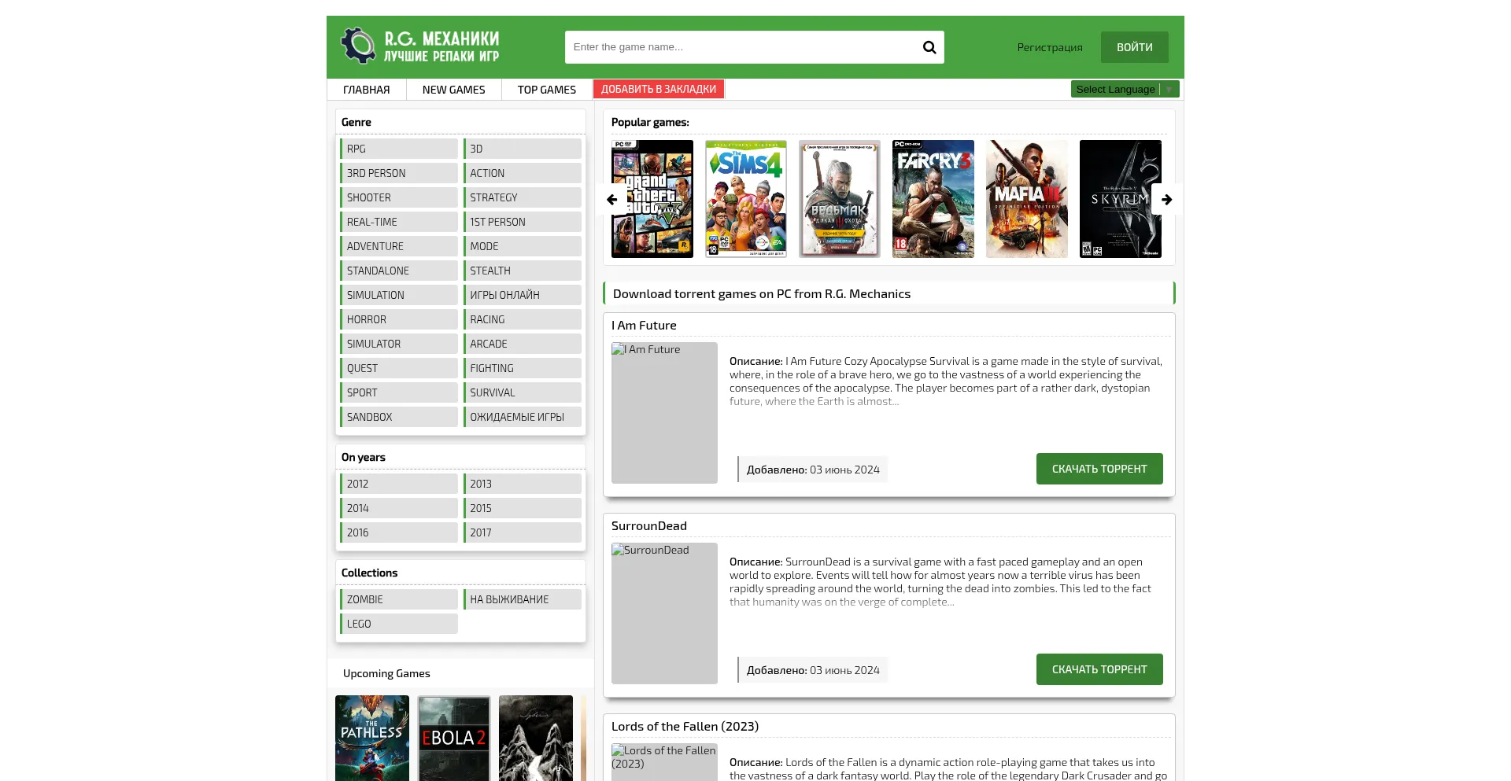
Task: Select the Far Cry 3 cover
Action: click(933, 199)
